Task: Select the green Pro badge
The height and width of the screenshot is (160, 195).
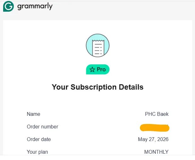Action: pos(98,69)
